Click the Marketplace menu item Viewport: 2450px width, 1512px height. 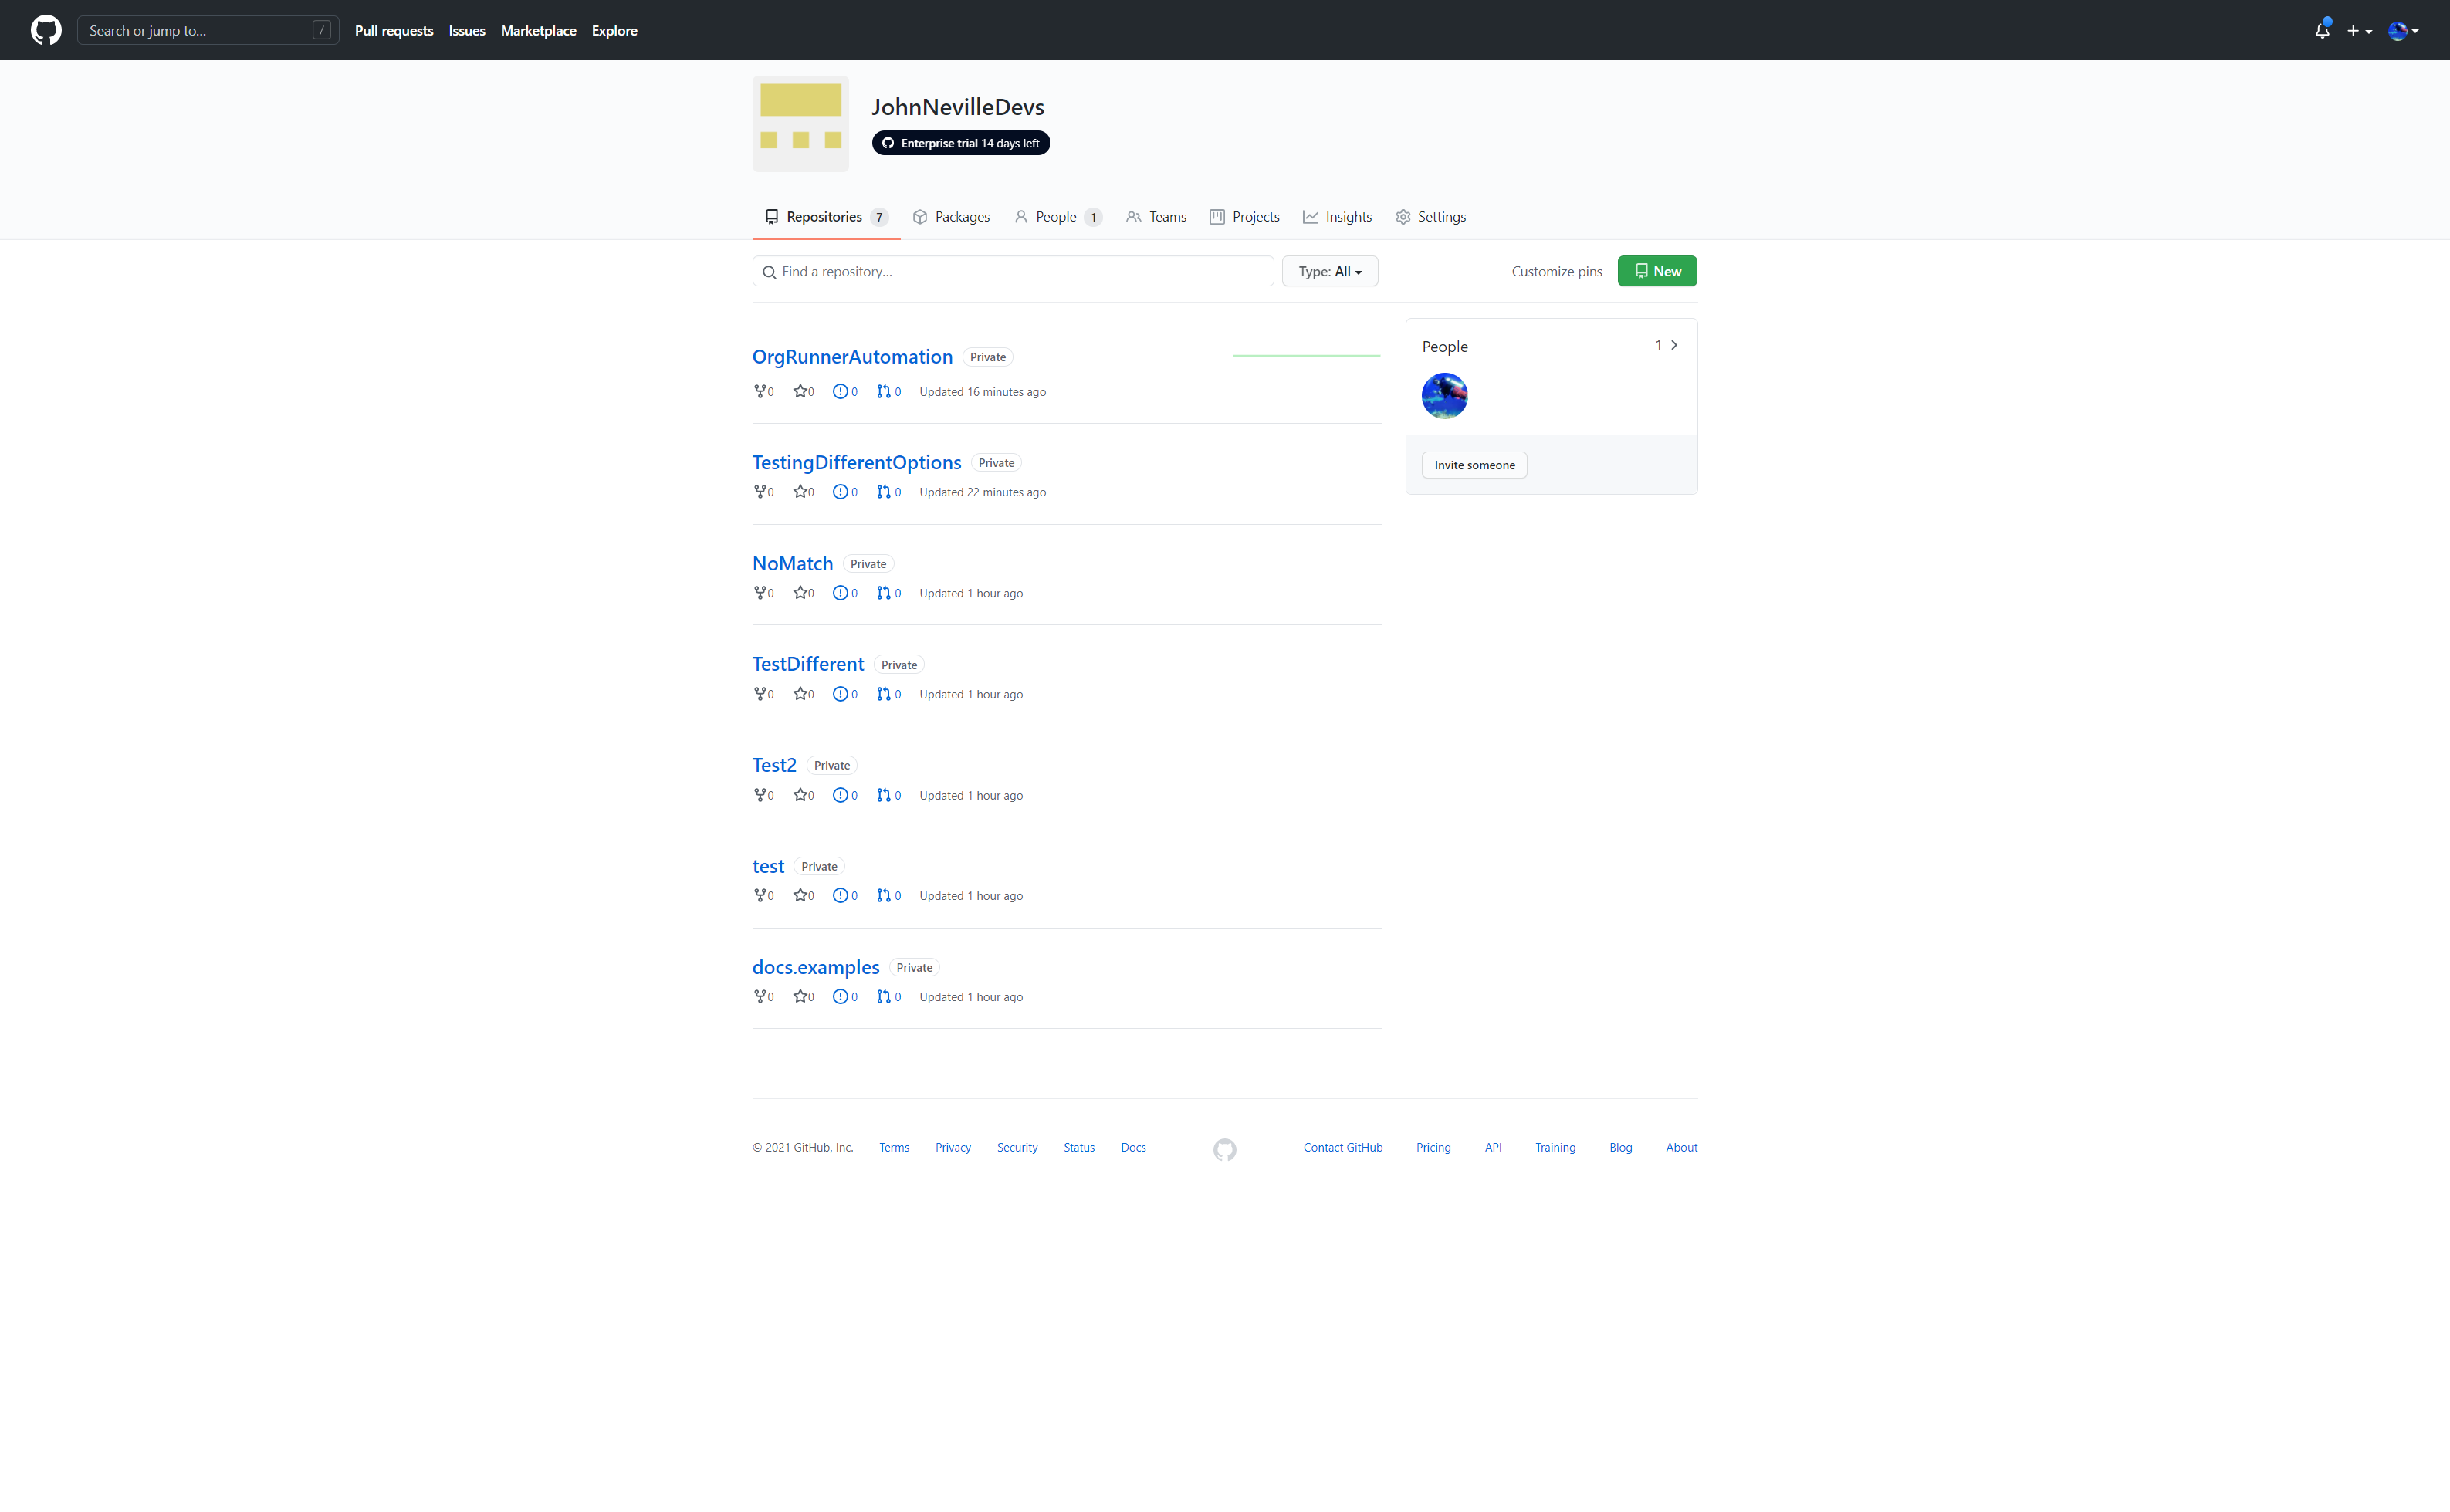pos(538,30)
